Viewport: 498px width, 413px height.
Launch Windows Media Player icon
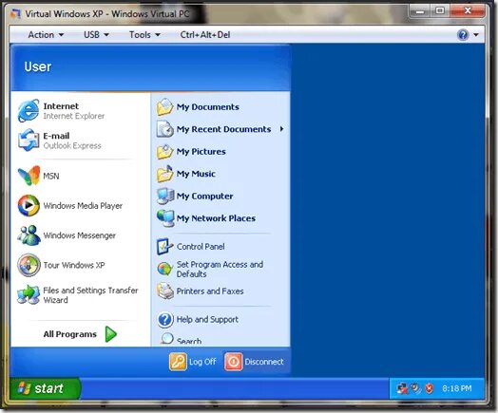(29, 205)
